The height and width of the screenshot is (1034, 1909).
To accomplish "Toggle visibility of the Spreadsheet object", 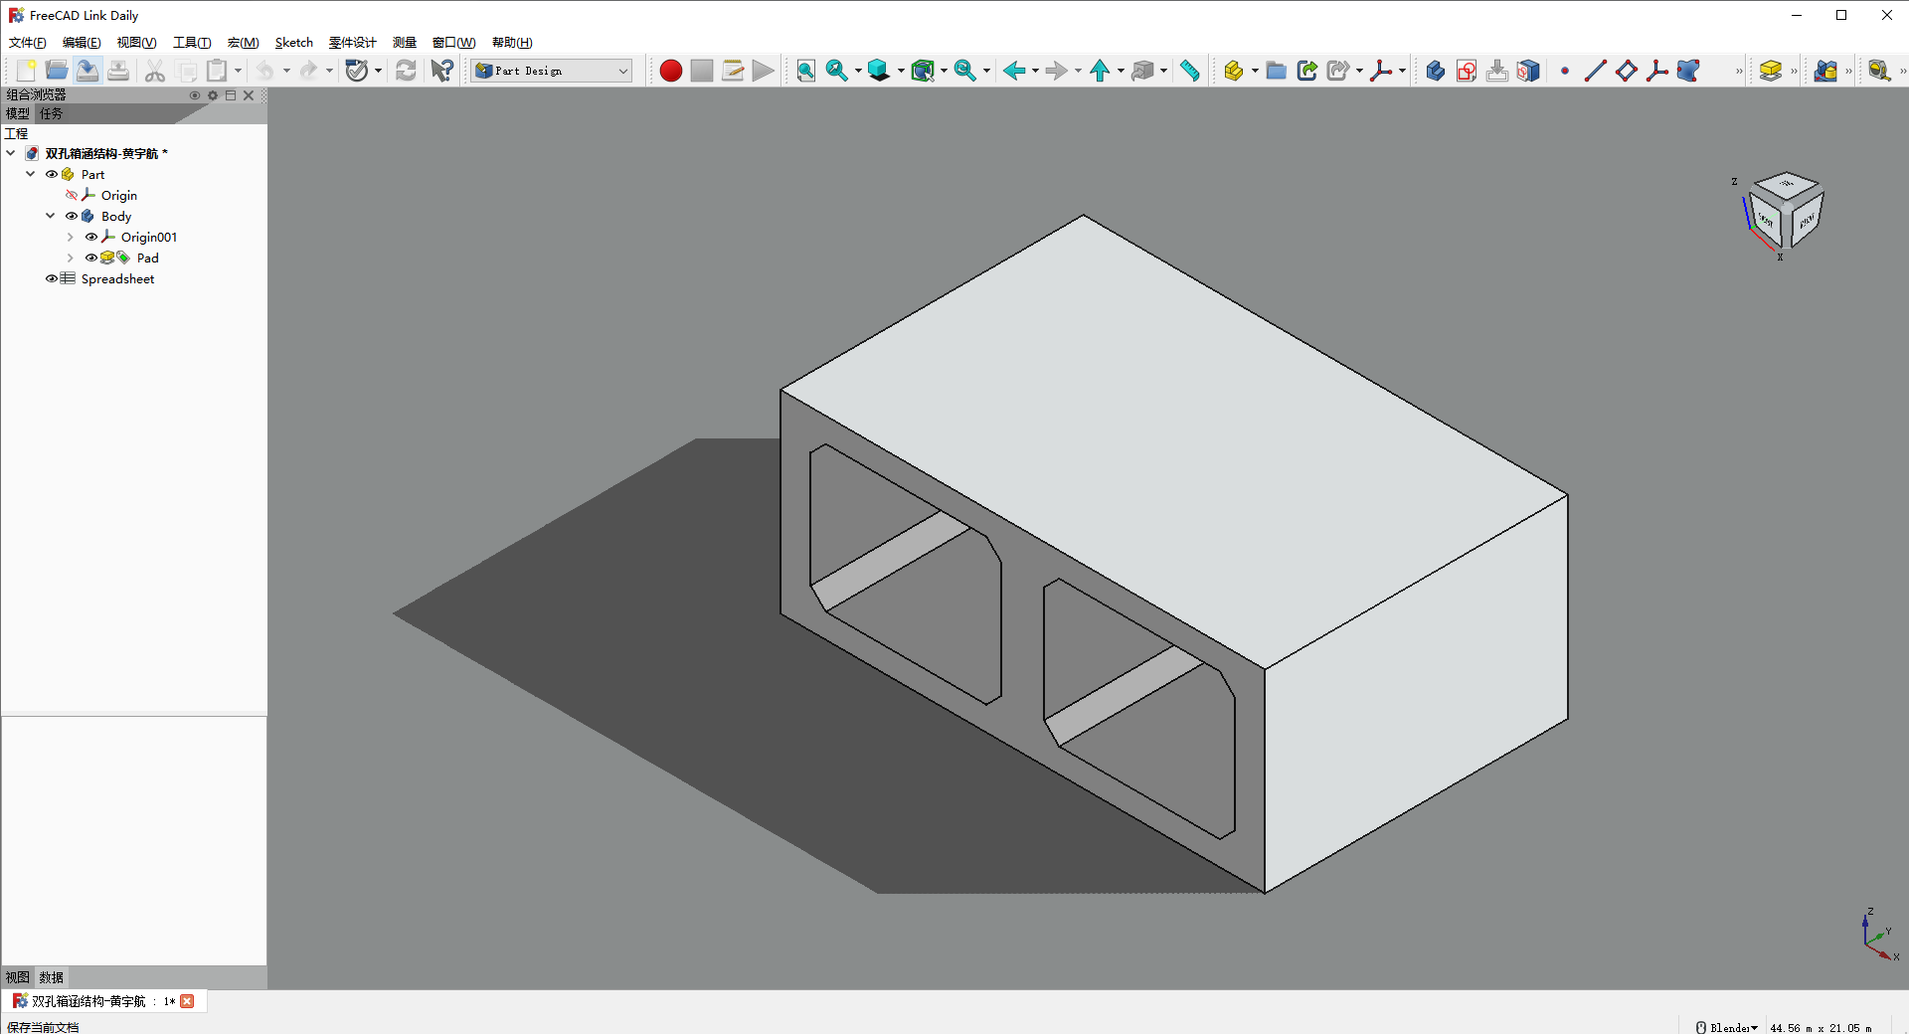I will click(x=52, y=279).
